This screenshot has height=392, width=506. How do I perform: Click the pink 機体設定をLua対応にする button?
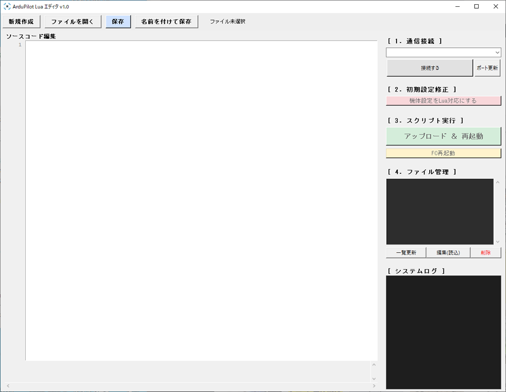click(443, 101)
